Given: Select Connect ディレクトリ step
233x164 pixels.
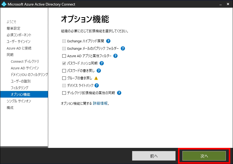Looking at the screenshot, I should coord(25,61).
